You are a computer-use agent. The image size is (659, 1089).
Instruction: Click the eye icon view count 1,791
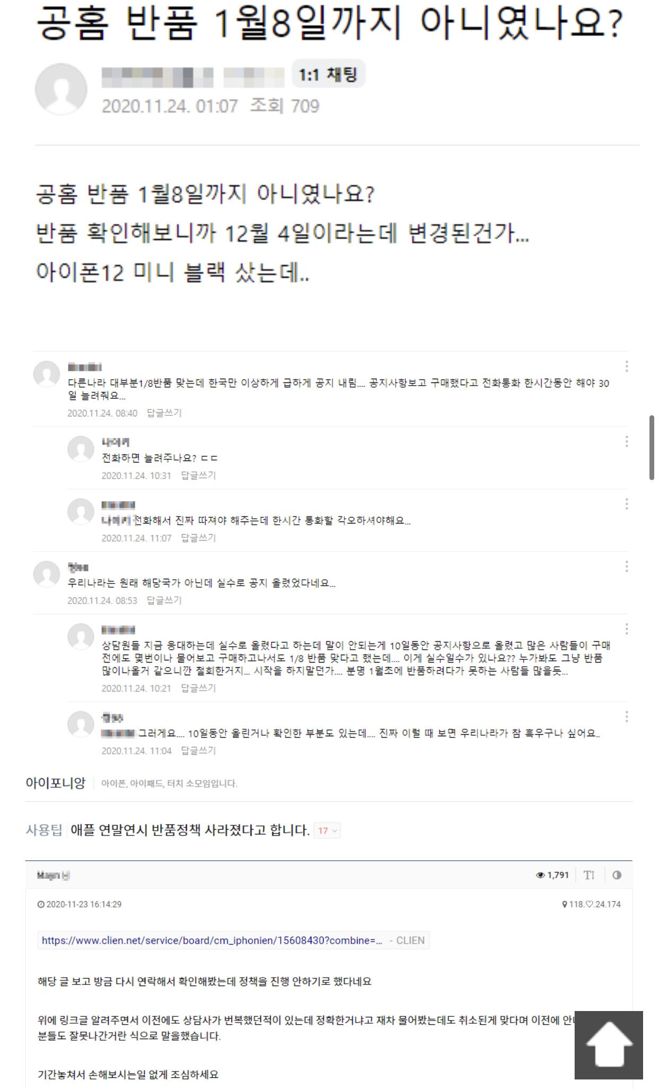552,875
